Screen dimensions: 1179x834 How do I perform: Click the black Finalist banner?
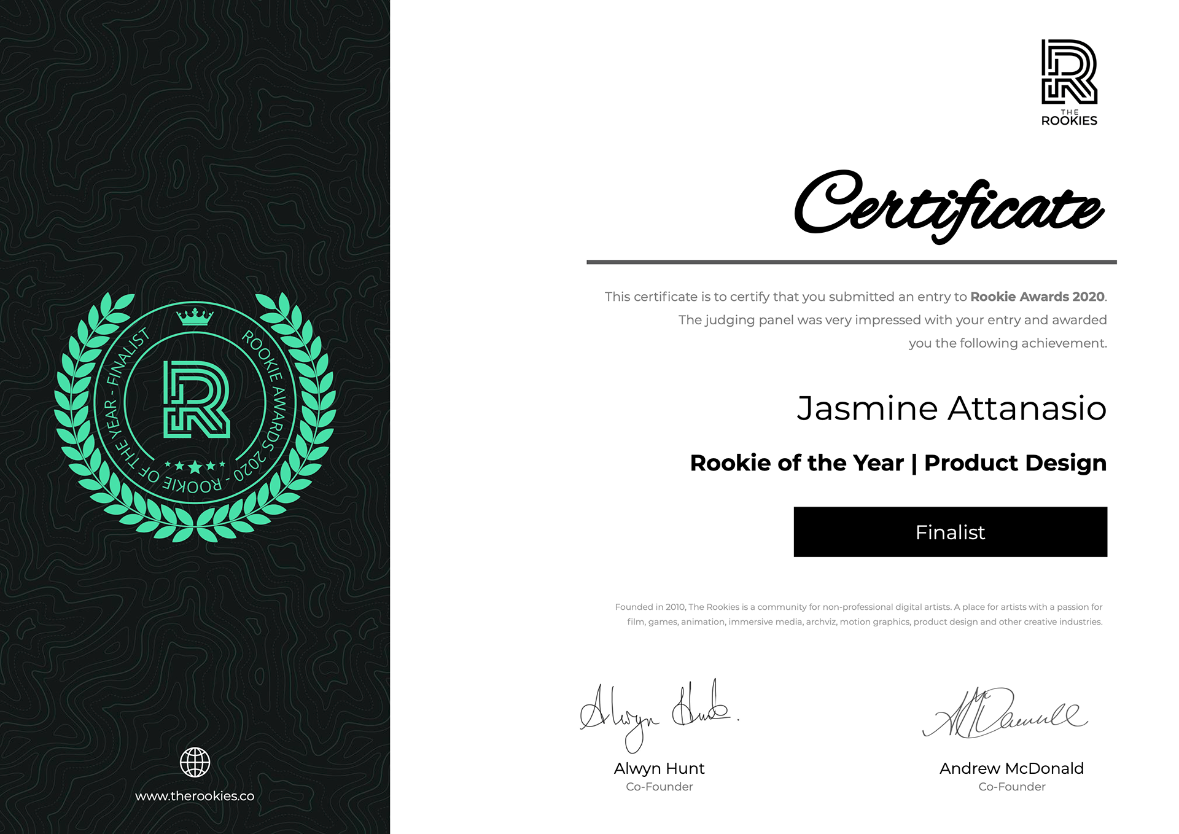(950, 532)
